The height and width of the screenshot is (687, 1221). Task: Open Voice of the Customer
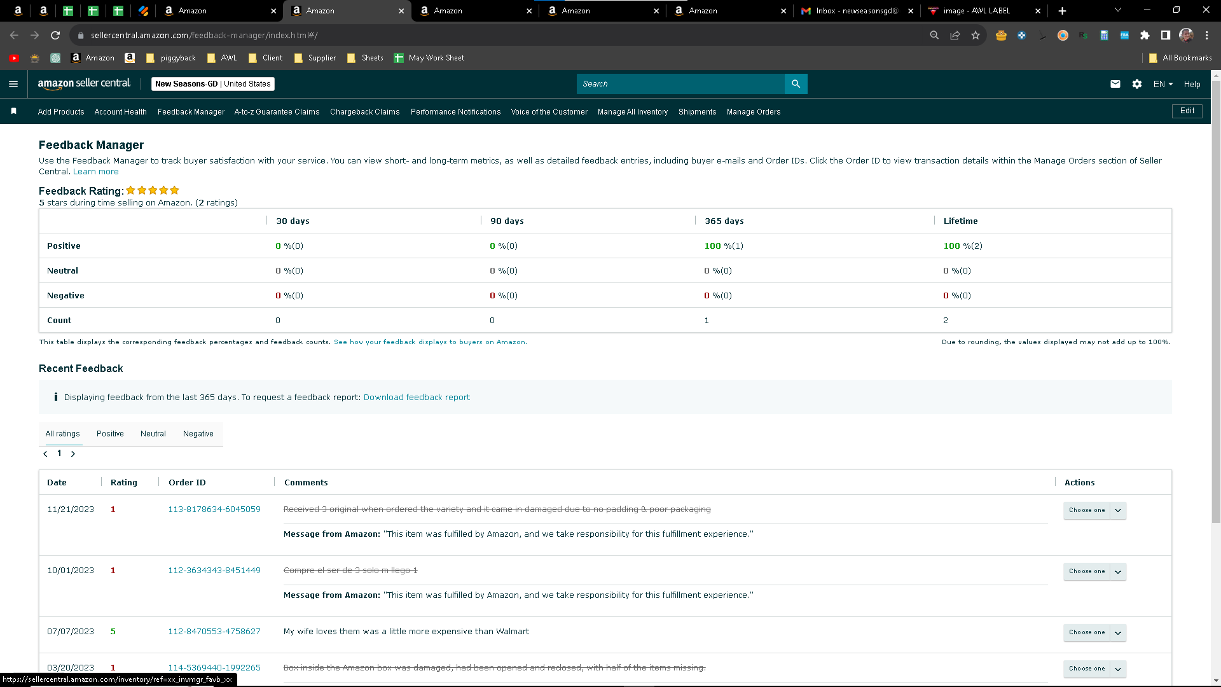tap(549, 112)
